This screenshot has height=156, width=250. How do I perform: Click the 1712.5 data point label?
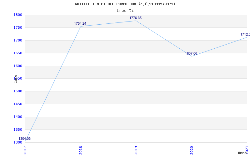click(x=245, y=34)
